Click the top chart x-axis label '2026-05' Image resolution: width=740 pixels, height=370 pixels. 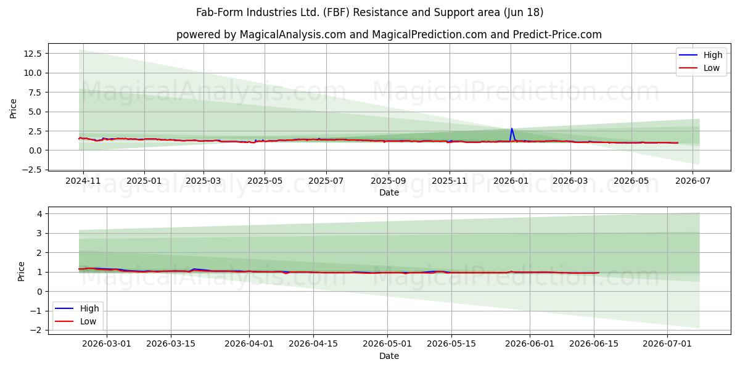click(631, 181)
